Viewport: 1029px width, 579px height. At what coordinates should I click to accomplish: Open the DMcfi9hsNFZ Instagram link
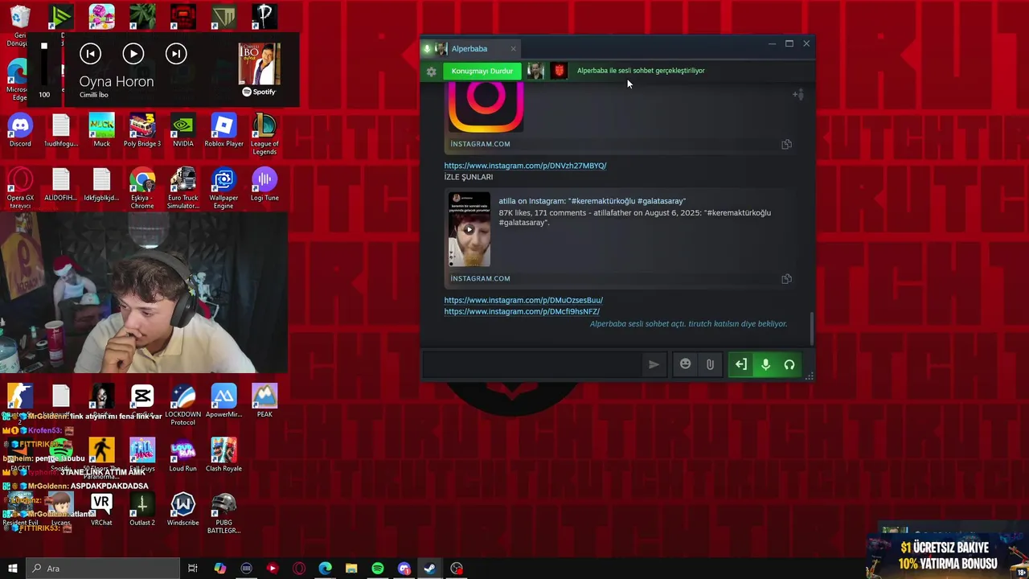tap(522, 311)
